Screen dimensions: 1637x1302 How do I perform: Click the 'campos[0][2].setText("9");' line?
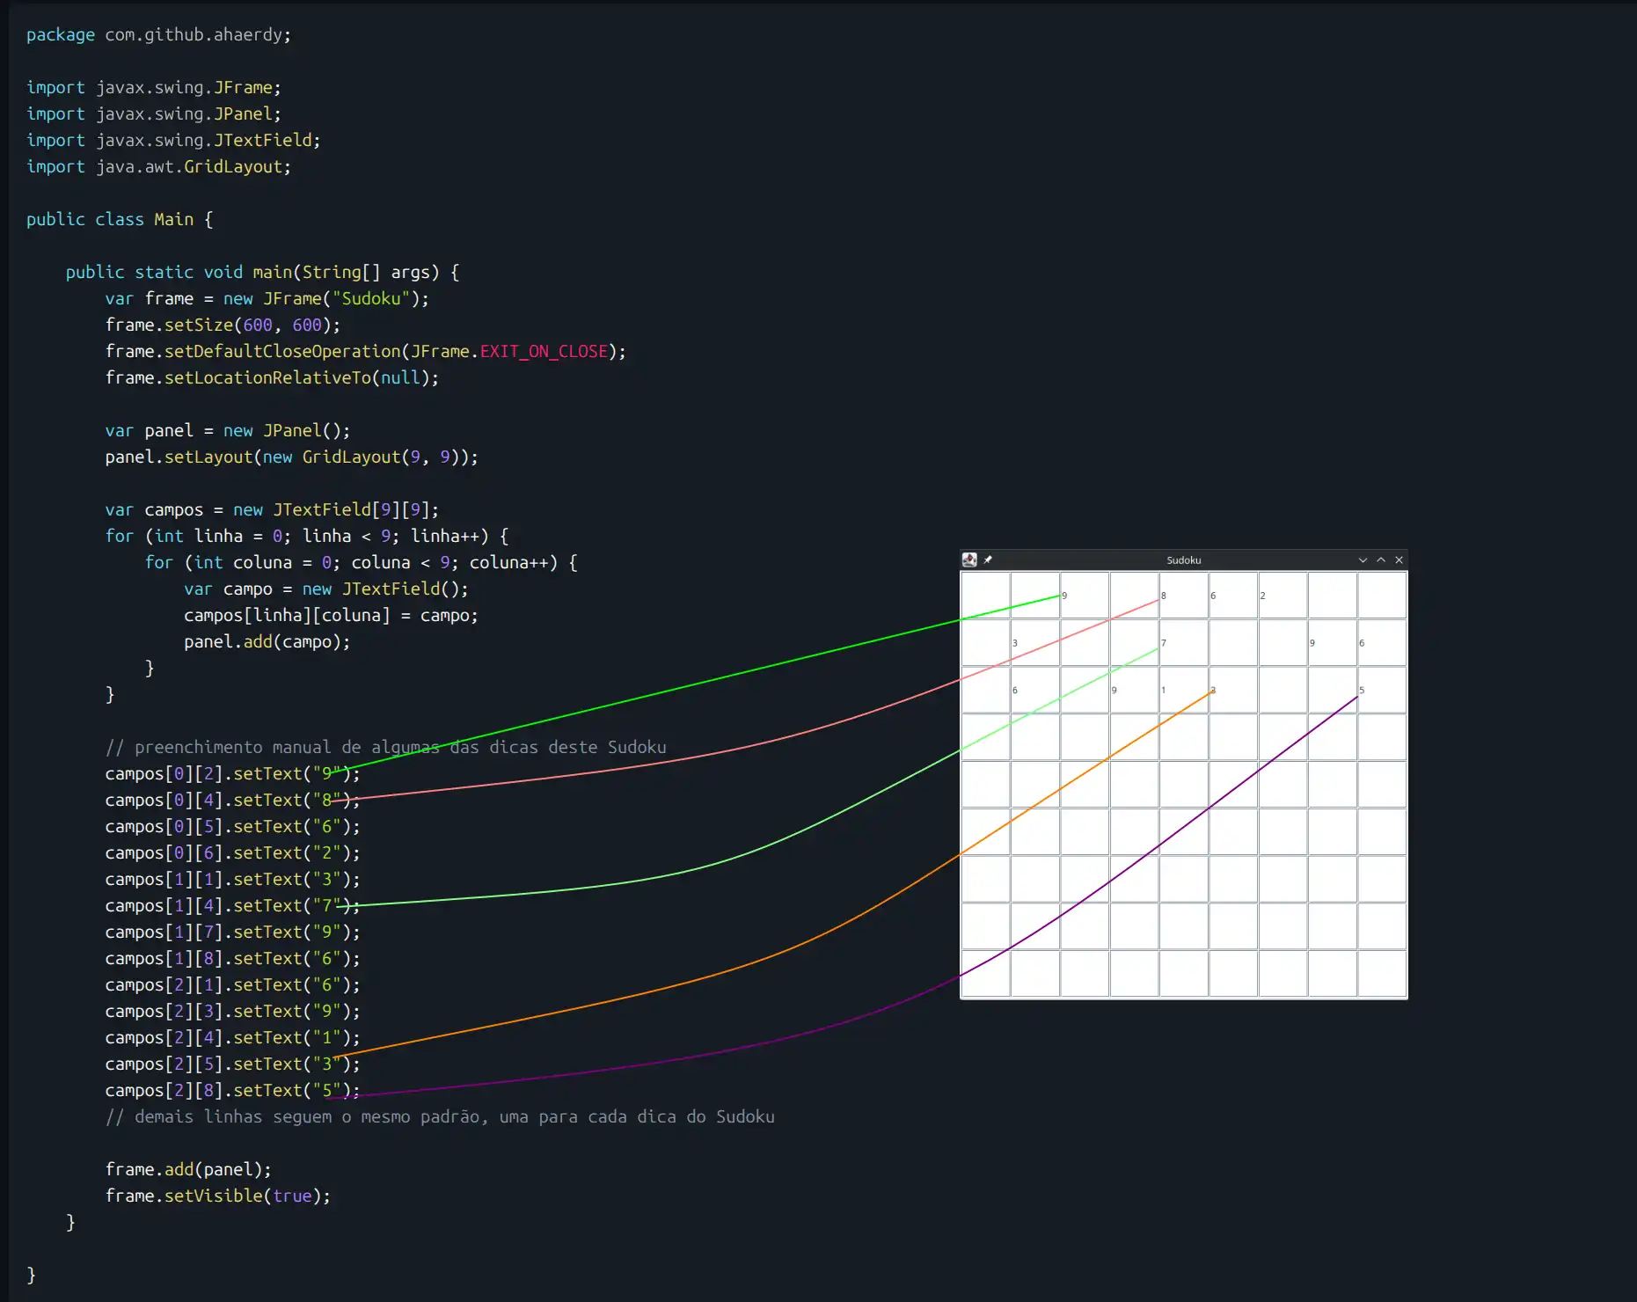pos(232,774)
